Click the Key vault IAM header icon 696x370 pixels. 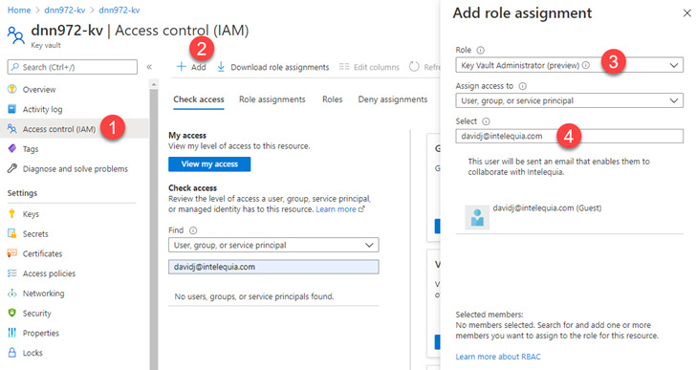coord(16,35)
